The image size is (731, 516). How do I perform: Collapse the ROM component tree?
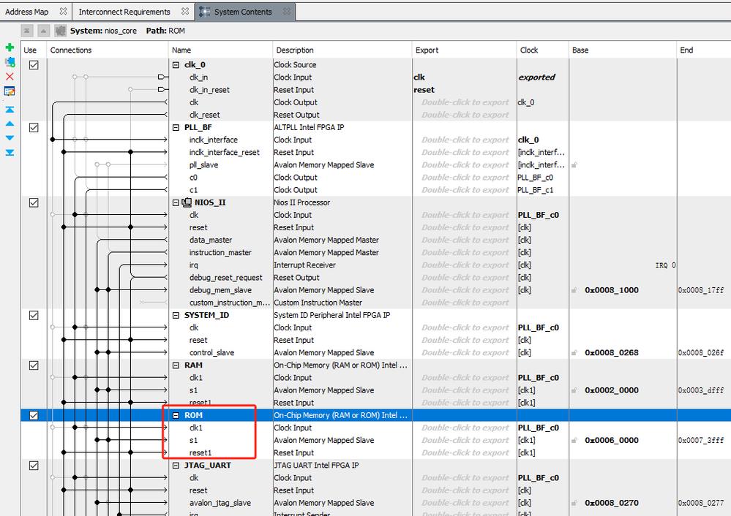[176, 415]
